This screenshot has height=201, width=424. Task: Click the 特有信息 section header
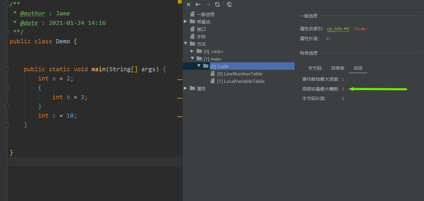[x=309, y=53]
